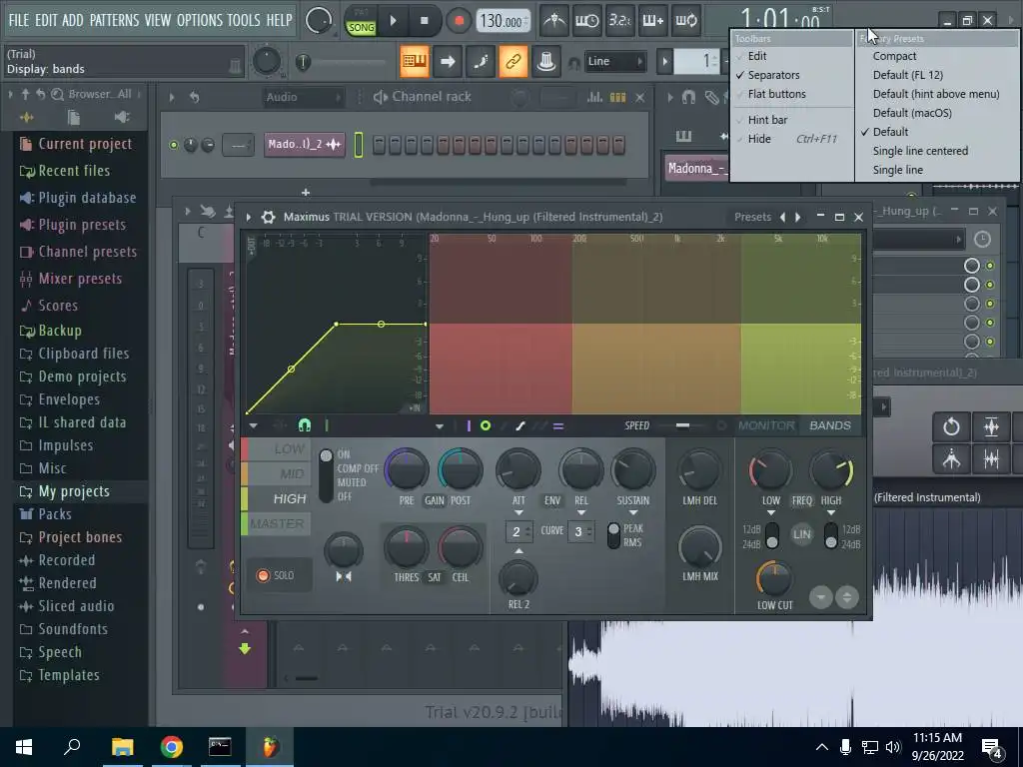
Task: Toggle channel rack green mute LED
Action: [x=174, y=145]
